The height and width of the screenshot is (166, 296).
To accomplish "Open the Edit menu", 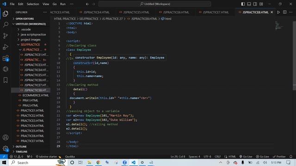I will coord(20,4).
